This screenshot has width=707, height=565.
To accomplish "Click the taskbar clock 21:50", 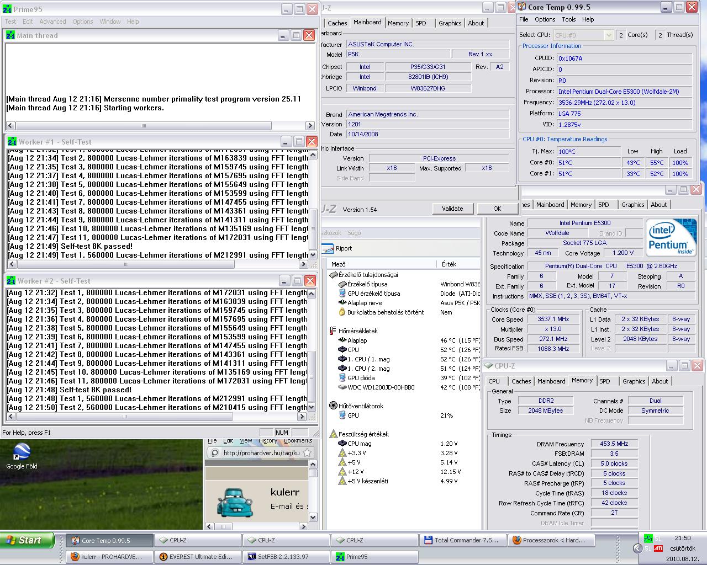I will 682,538.
